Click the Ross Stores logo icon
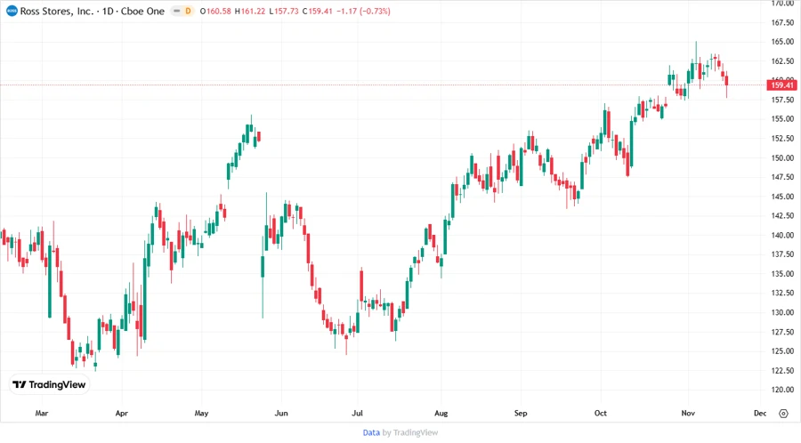Viewport: 801px width, 443px height. click(9, 10)
